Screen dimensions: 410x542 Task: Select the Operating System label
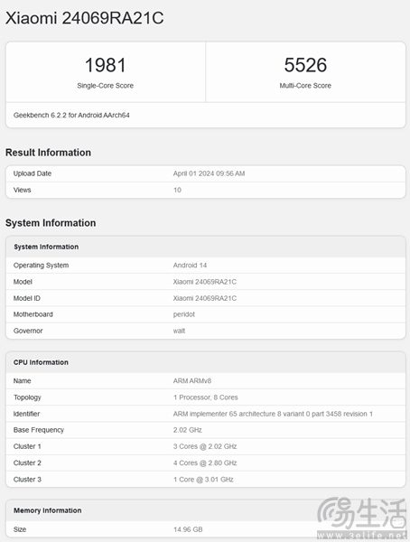point(42,265)
